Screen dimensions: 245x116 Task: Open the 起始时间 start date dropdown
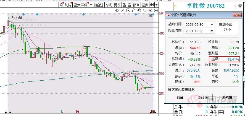coord(212,24)
